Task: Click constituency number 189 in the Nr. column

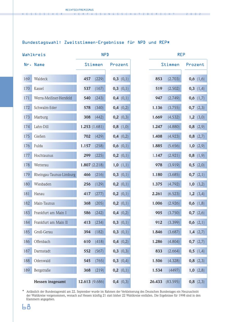Action: 27,270
